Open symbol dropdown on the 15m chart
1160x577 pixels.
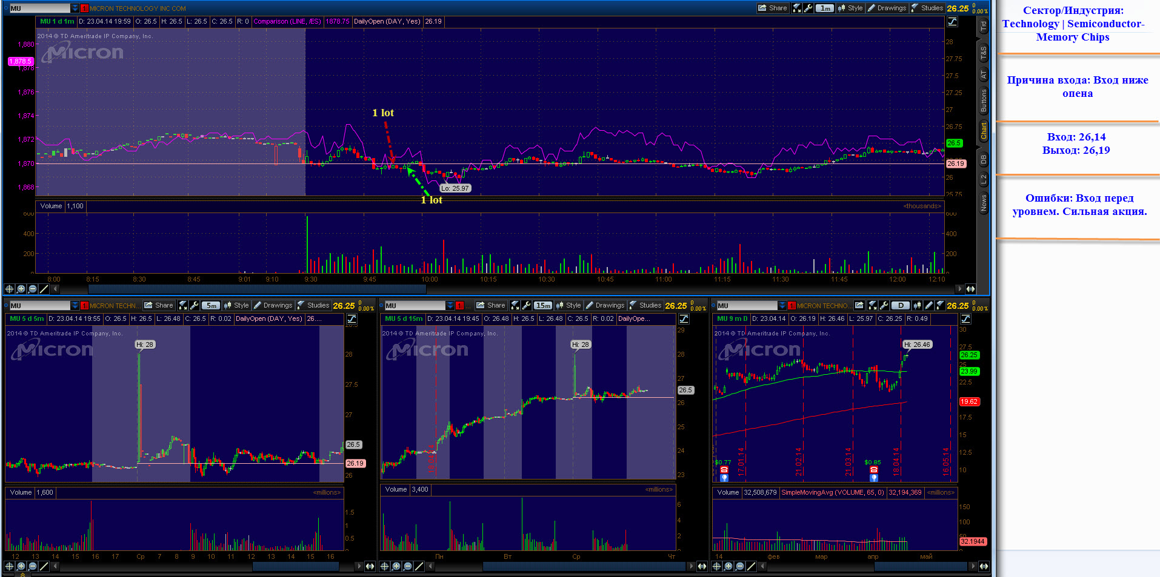point(450,306)
